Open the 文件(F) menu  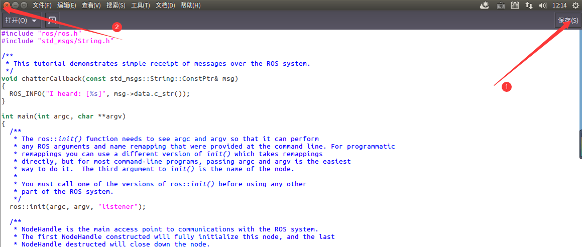42,5
